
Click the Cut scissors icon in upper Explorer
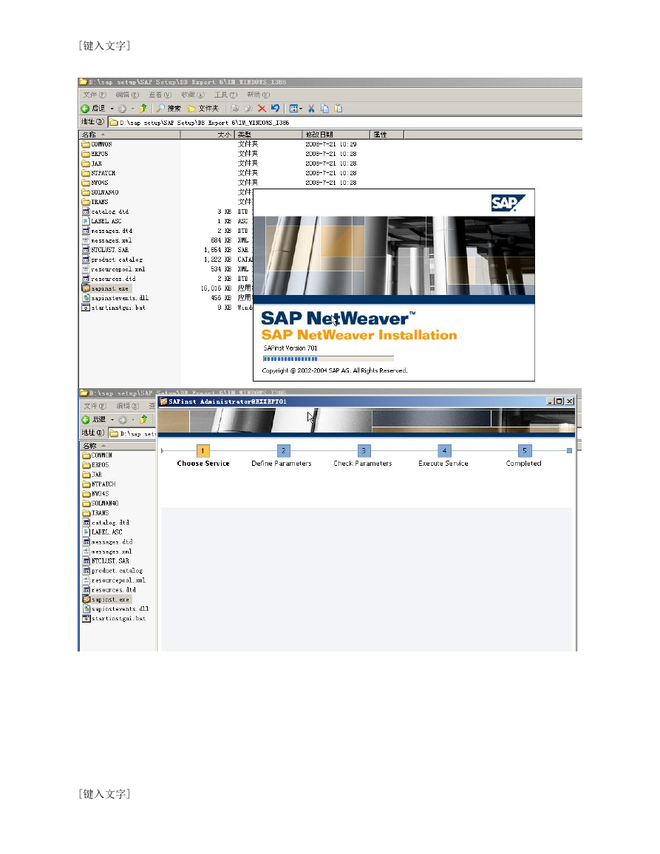coord(311,109)
